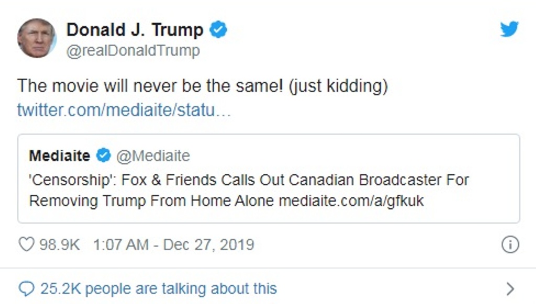Click the "movie will never be the same" text
Image resolution: width=536 pixels, height=304 pixels.
(202, 86)
